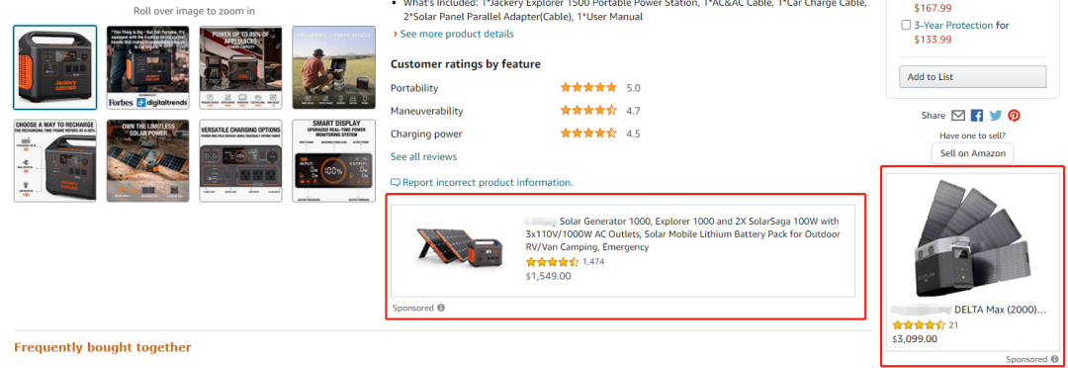Open Solar Generator 1000 sponsored product title

[682, 233]
